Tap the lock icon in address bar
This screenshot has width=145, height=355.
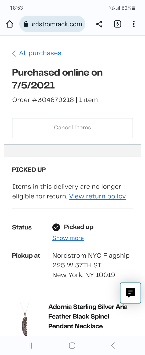26,24
